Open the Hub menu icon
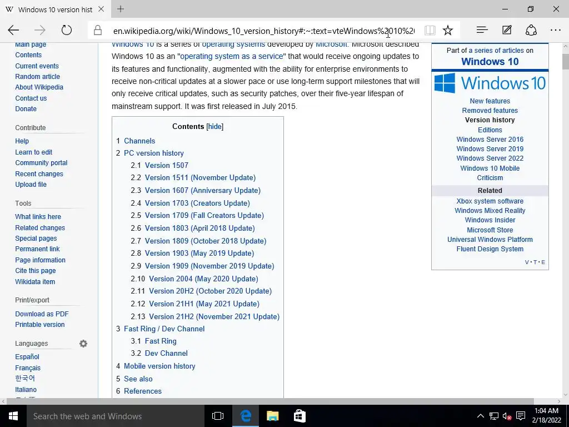Viewport: 569px width, 427px height. [x=482, y=30]
